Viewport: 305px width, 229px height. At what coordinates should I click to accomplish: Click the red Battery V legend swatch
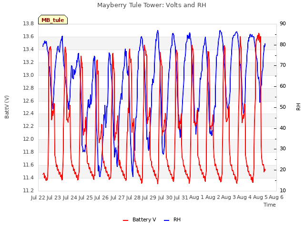[126, 220]
